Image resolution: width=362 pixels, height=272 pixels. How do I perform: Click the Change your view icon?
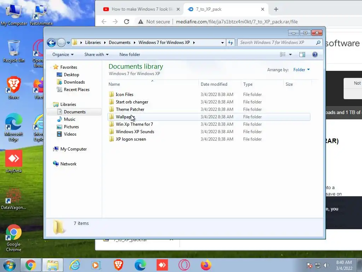tap(282, 55)
